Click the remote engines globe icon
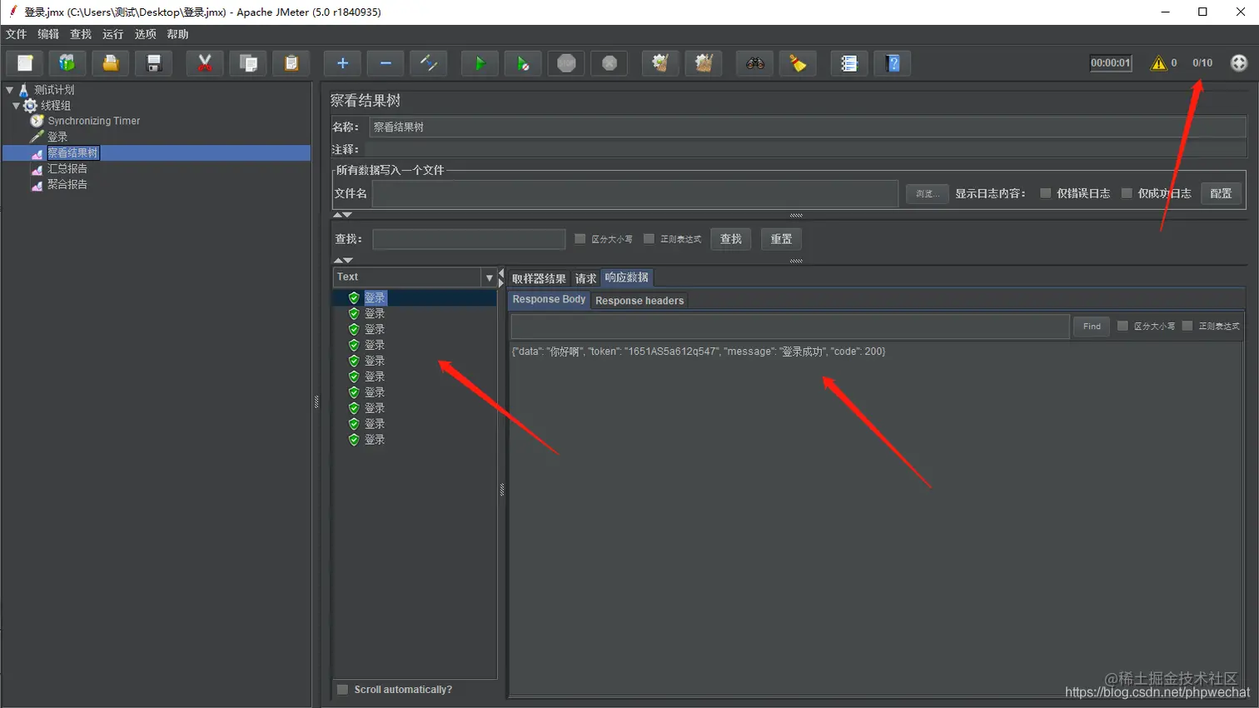The height and width of the screenshot is (708, 1259). [x=1239, y=63]
